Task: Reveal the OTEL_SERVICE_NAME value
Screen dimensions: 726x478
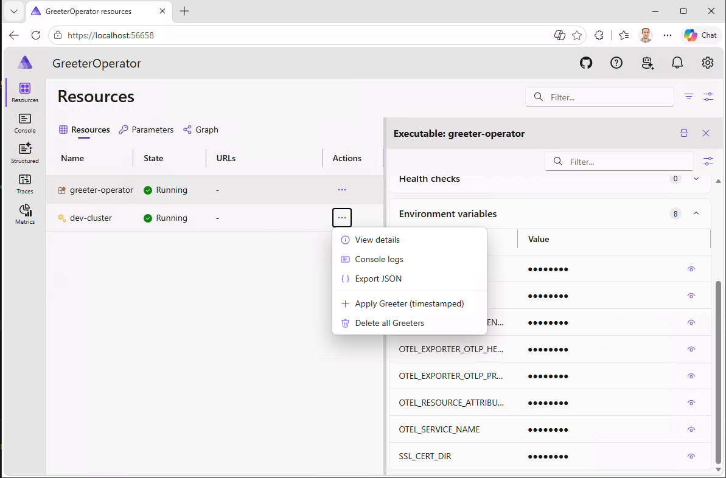Action: [x=691, y=429]
